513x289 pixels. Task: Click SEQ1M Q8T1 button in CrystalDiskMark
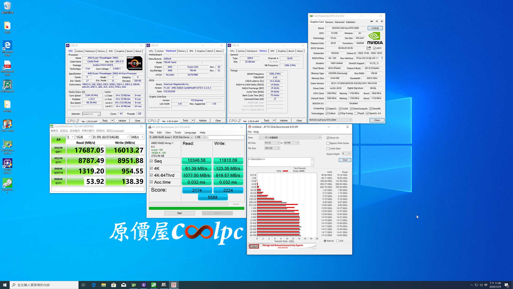click(x=59, y=150)
